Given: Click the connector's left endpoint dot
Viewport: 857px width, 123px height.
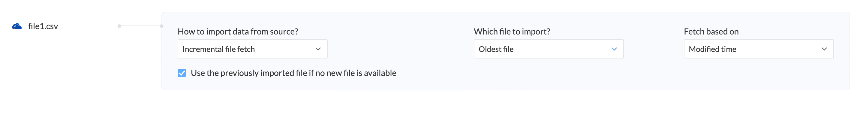Looking at the screenshot, I should tap(119, 26).
